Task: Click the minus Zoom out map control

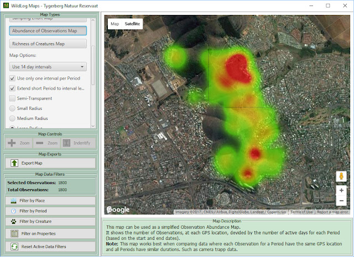Action: (47, 143)
